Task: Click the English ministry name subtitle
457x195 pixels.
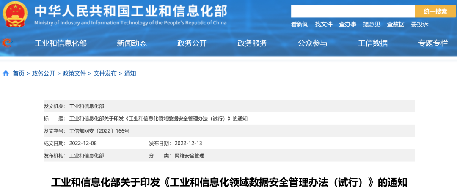Action: click(130, 23)
